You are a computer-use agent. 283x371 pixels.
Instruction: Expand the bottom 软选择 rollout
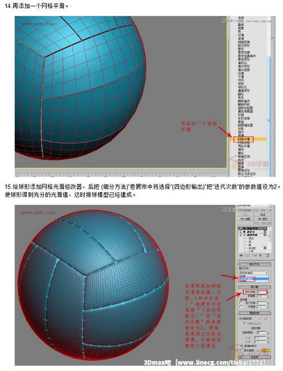pos(255,357)
